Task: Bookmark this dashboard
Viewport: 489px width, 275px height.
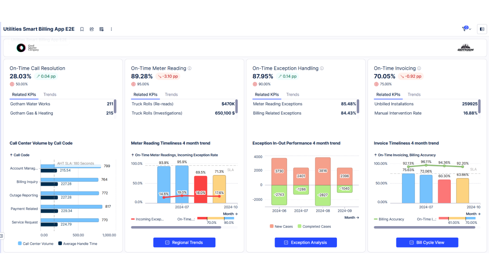Action: point(82,29)
